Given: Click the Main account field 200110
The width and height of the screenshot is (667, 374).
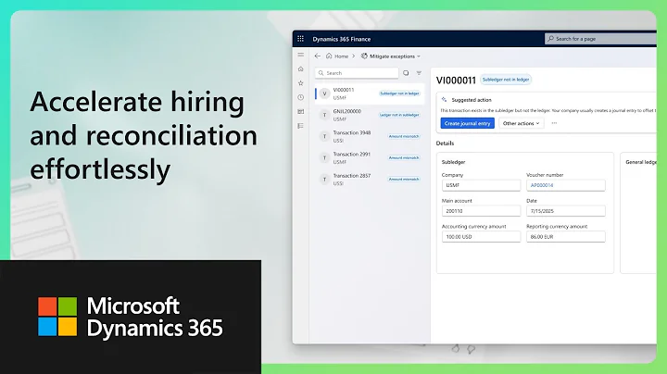Looking at the screenshot, I should (481, 211).
